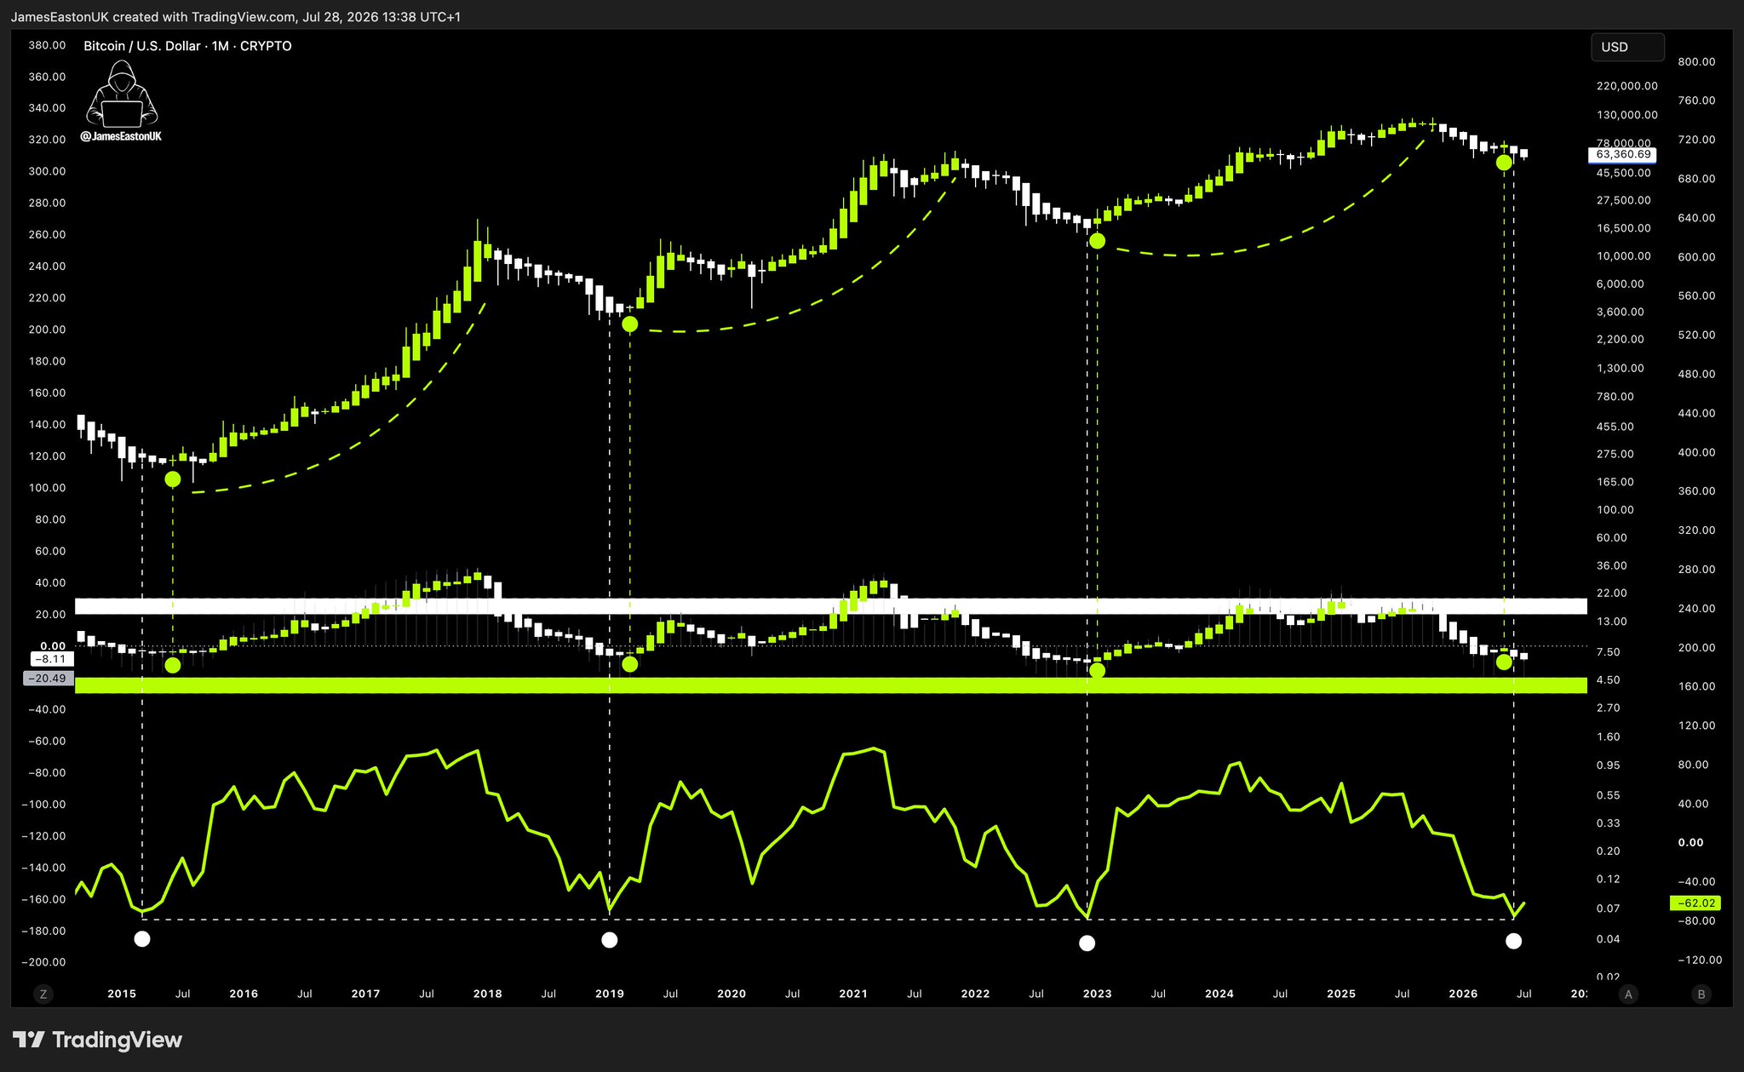Click the 1,300.00 price axis label
The width and height of the screenshot is (1744, 1072).
click(x=1621, y=369)
